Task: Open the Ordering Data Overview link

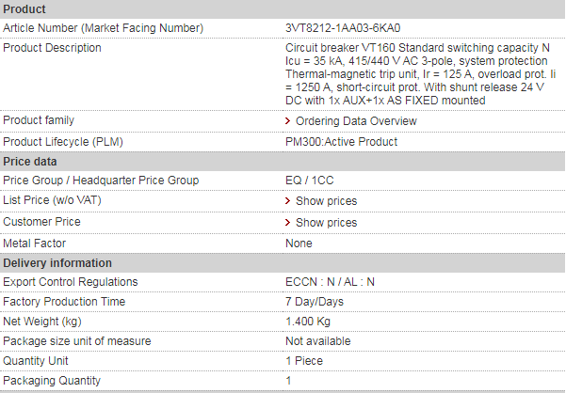Action: pos(355,121)
